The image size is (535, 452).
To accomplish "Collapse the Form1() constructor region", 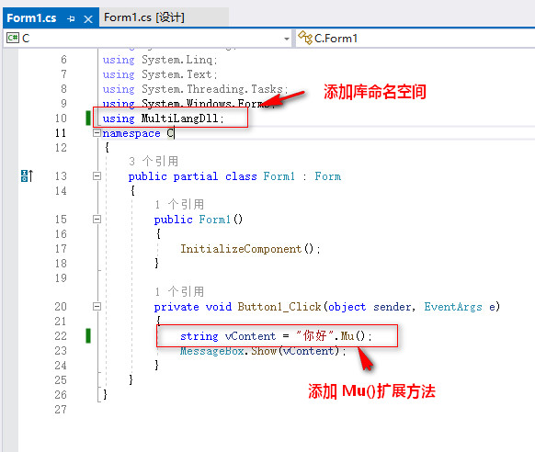I will point(97,219).
